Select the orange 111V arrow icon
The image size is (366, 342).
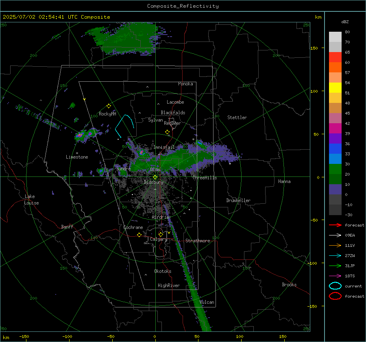(335, 245)
